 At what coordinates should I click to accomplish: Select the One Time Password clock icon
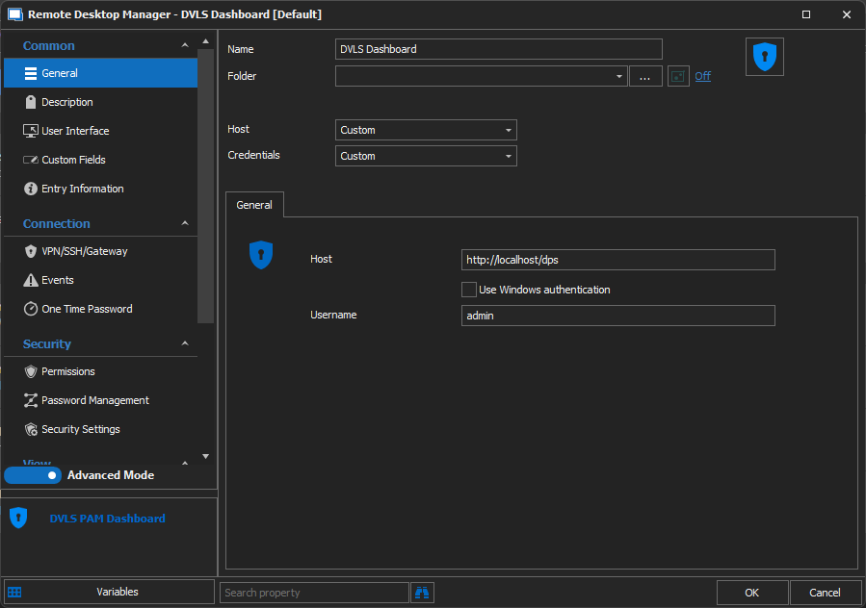pos(31,309)
